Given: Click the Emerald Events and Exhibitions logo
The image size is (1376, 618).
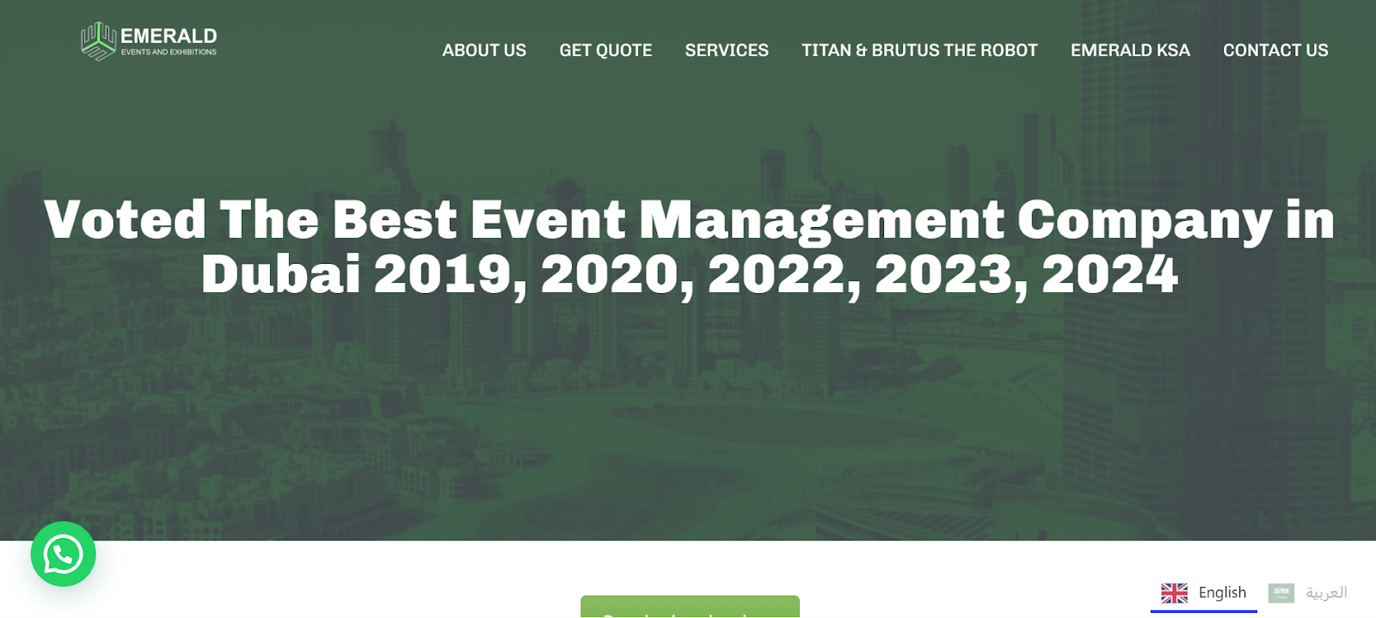Looking at the screenshot, I should tap(149, 41).
